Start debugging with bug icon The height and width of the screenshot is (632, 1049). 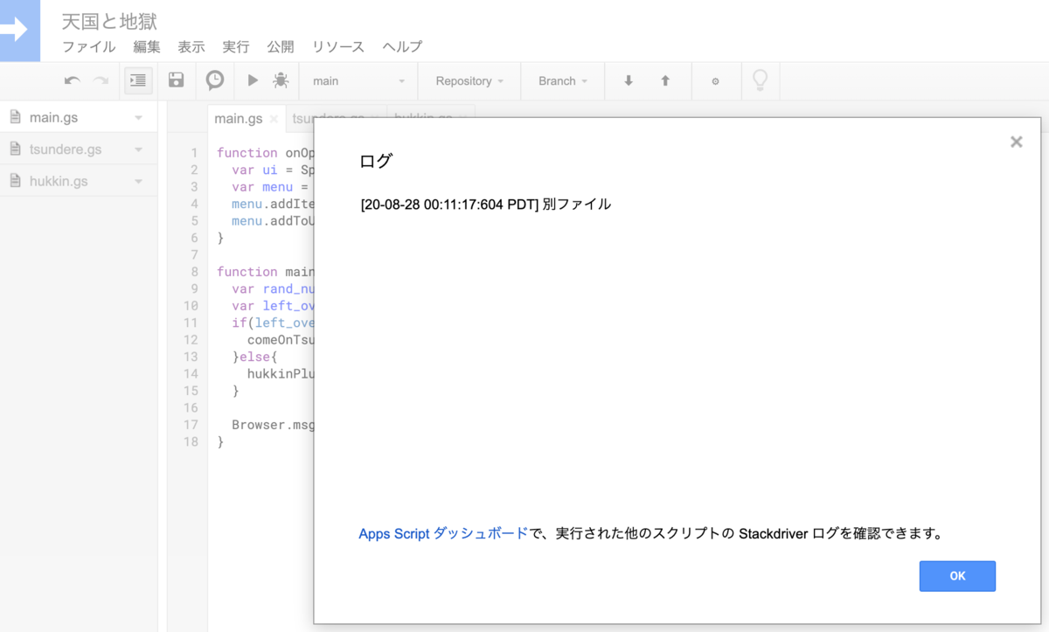tap(281, 80)
